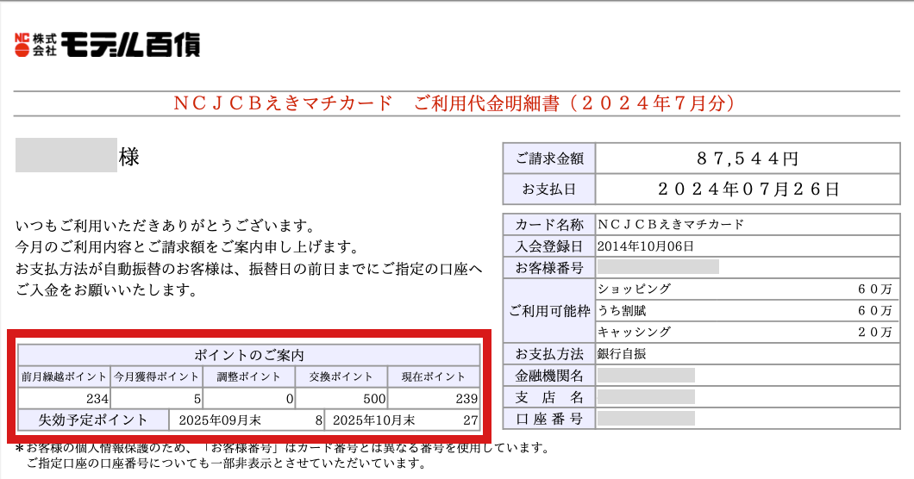Image resolution: width=914 pixels, height=479 pixels.
Task: Select the payment date 2024年07月26日
Action: [x=748, y=190]
